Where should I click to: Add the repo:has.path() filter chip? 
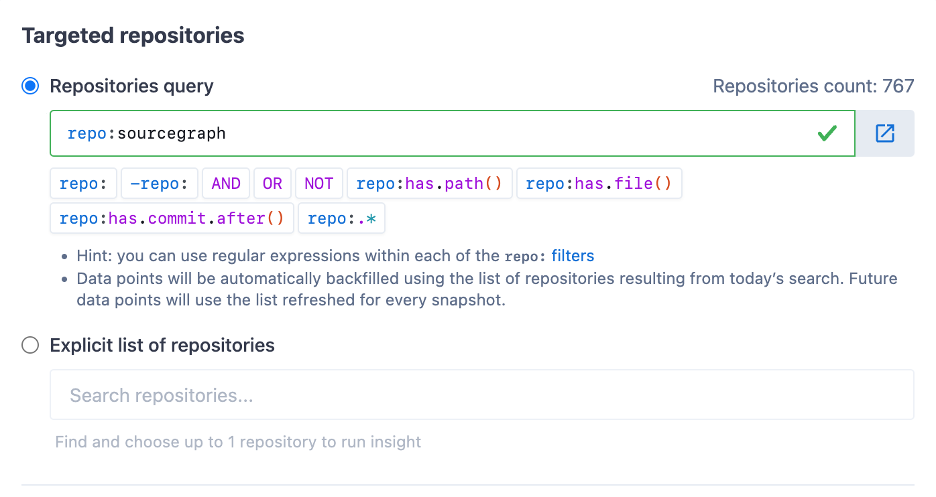click(x=430, y=184)
